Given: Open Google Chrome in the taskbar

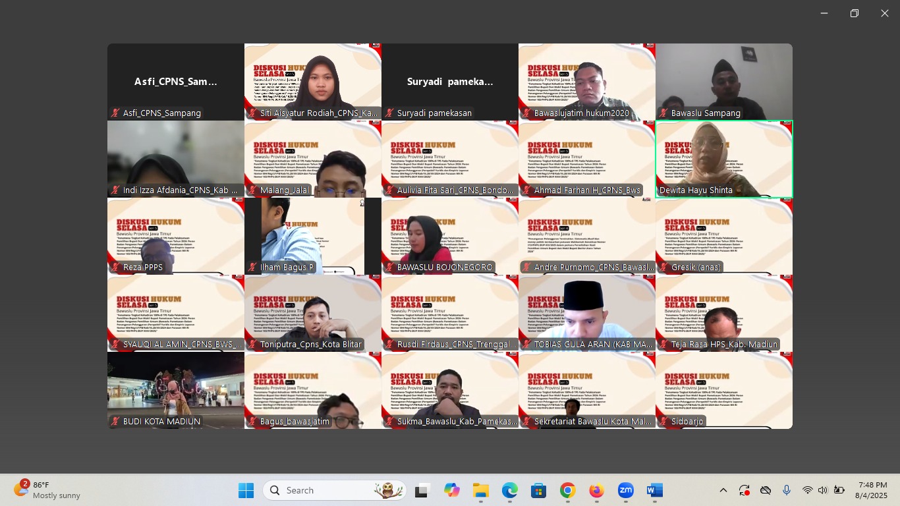Looking at the screenshot, I should [x=567, y=491].
